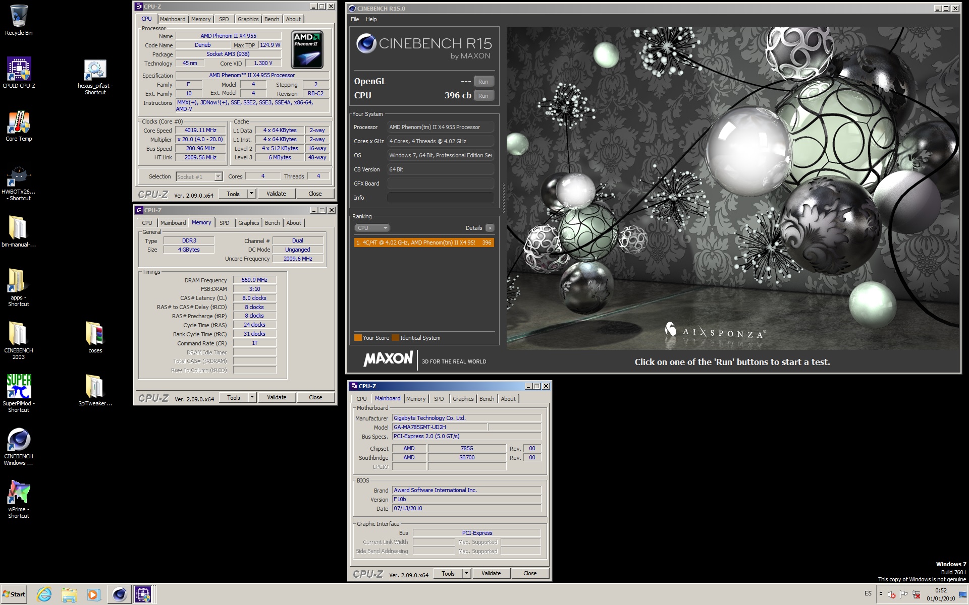The width and height of the screenshot is (969, 605).
Task: Open Action Center flag tray icon
Action: (903, 594)
